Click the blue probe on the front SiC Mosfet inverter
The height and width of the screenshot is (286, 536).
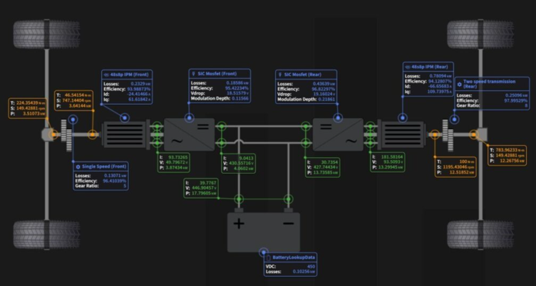click(x=190, y=118)
